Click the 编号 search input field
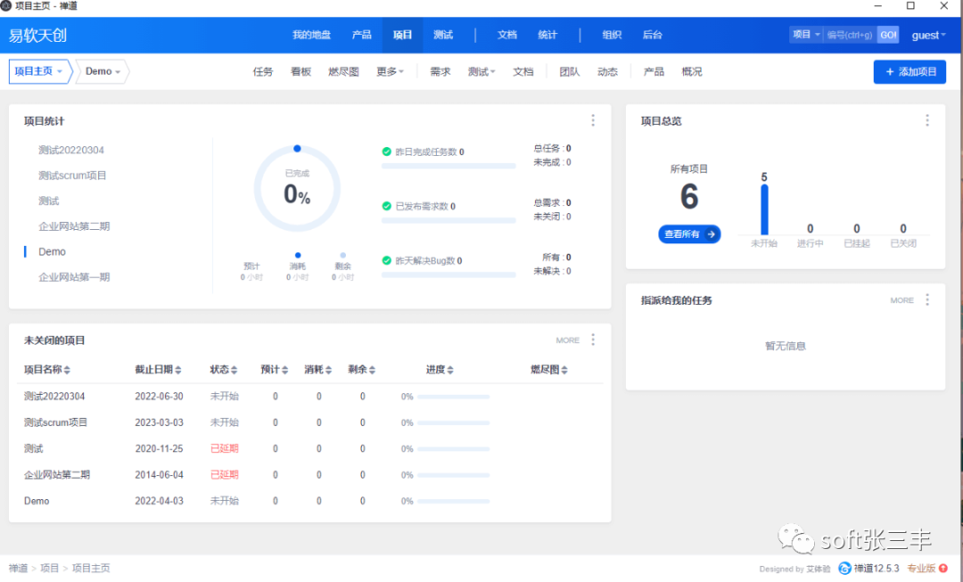This screenshot has height=582, width=963. (x=850, y=35)
